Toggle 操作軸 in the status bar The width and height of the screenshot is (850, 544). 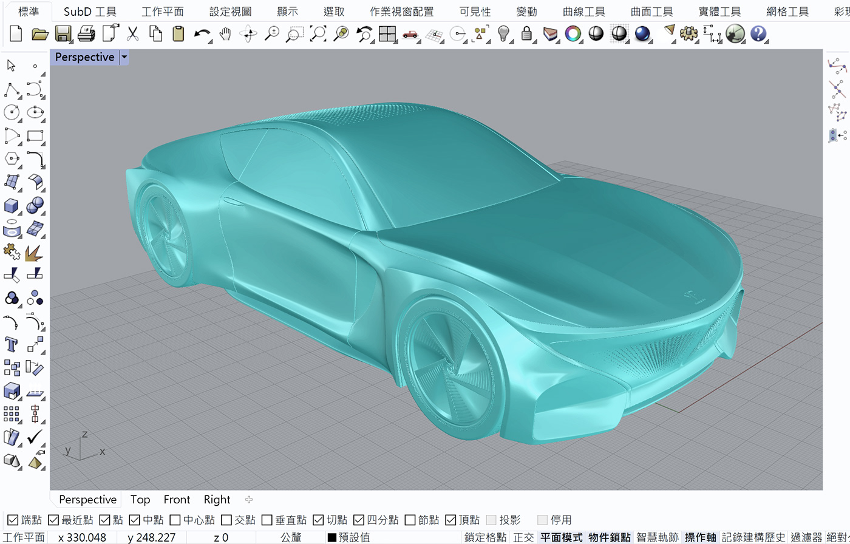pyautogui.click(x=699, y=537)
